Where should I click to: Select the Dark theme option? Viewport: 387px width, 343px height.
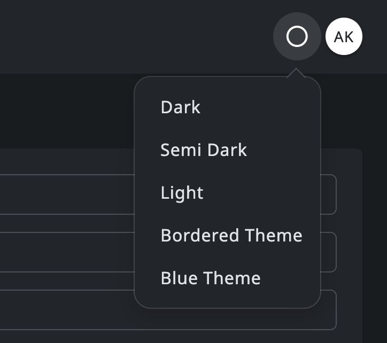tap(181, 107)
